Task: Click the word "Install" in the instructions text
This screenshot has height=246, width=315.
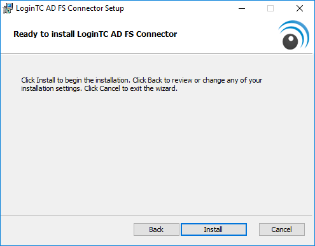Action: (46, 80)
